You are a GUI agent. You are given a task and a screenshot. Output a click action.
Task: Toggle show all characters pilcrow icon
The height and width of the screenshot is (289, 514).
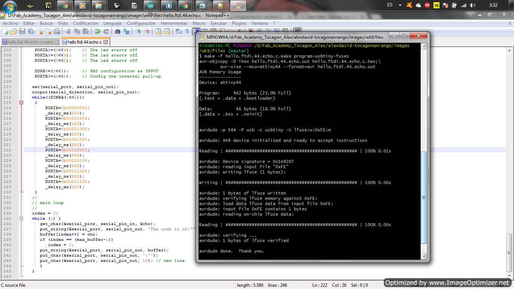coord(187,32)
